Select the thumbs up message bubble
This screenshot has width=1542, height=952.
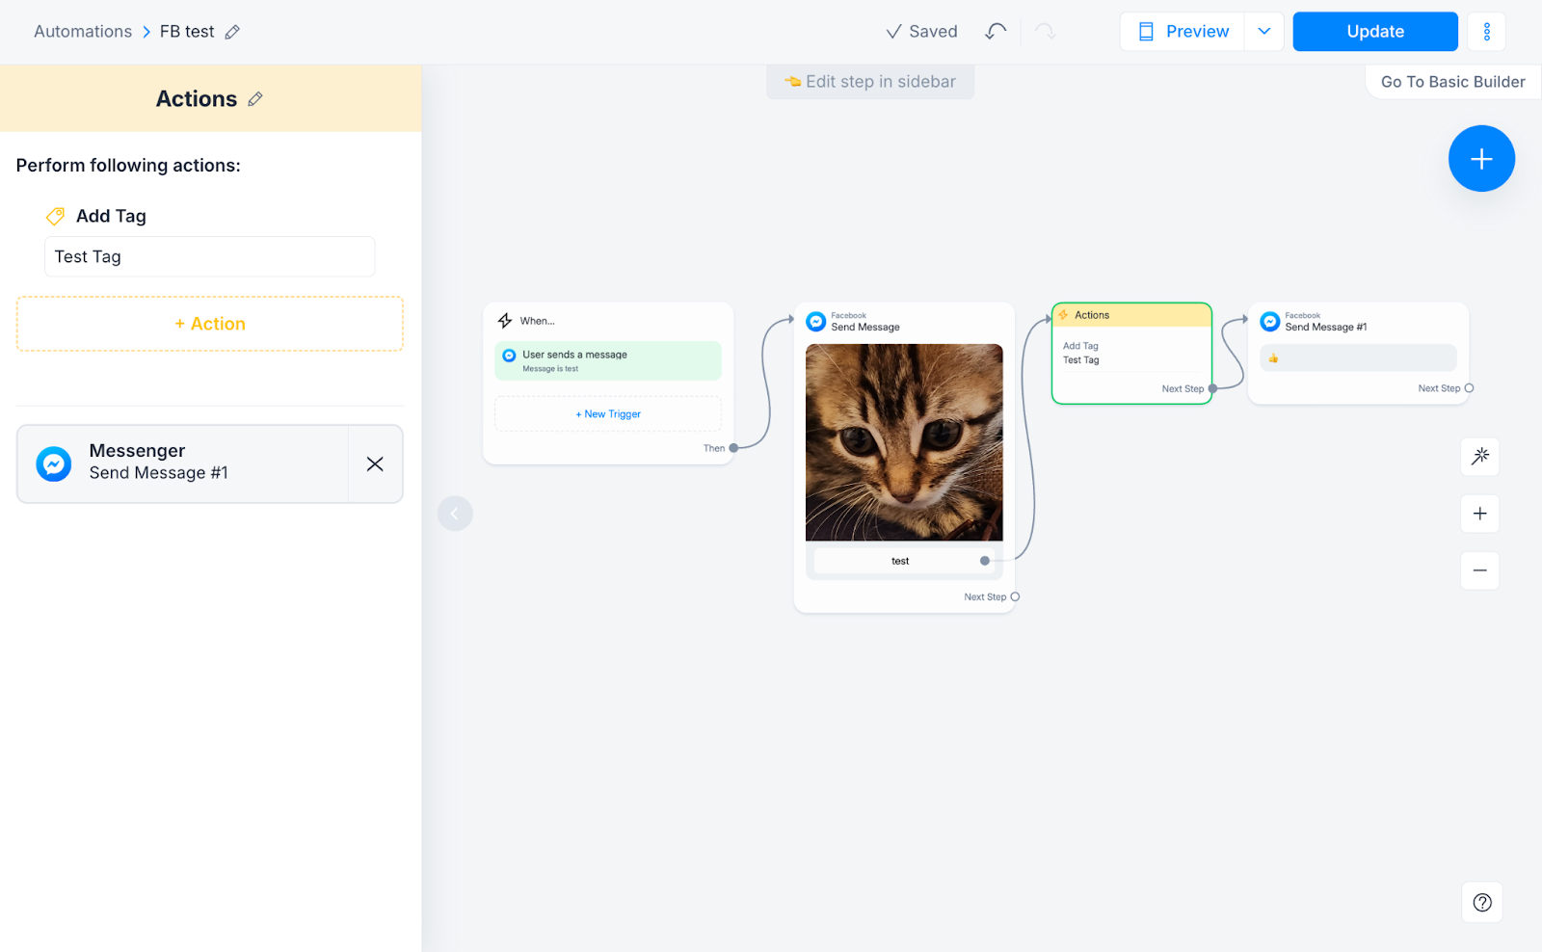(1358, 357)
